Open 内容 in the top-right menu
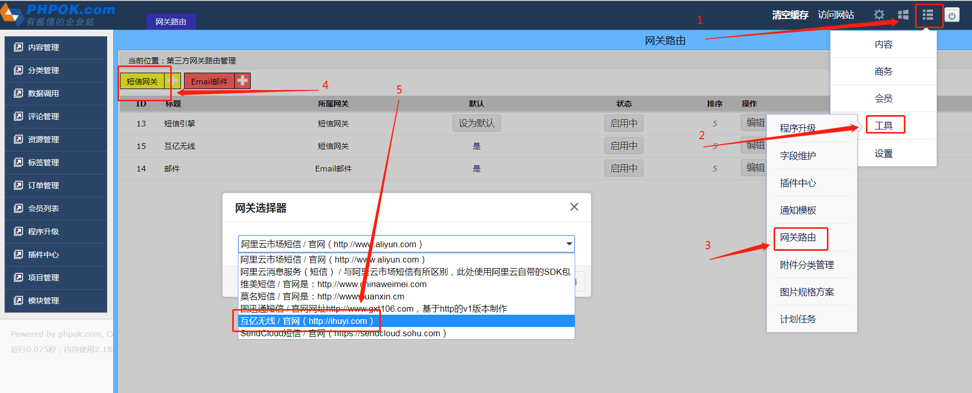Image resolution: width=972 pixels, height=393 pixels. (x=883, y=45)
